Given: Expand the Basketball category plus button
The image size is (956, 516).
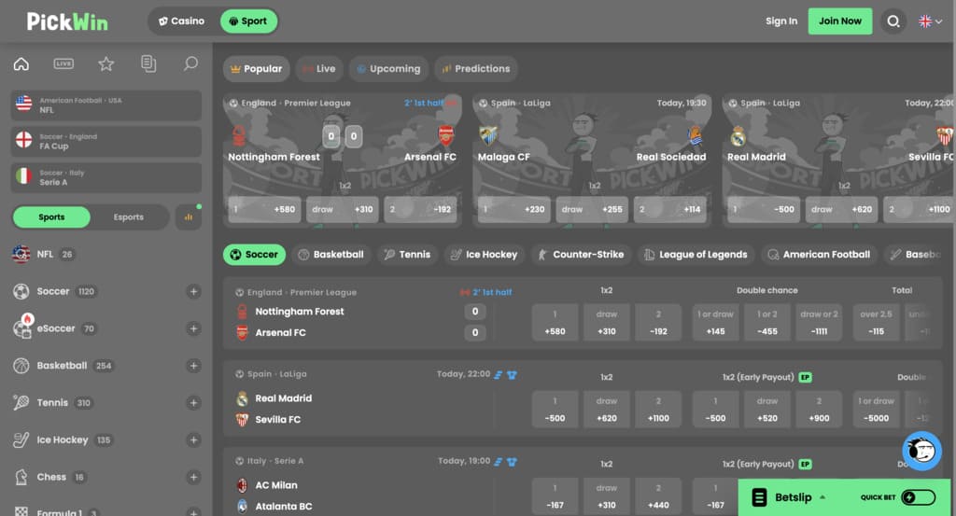Looking at the screenshot, I should click(193, 366).
